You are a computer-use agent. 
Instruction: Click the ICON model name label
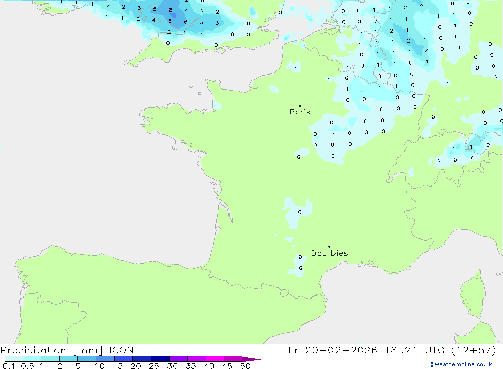click(121, 350)
